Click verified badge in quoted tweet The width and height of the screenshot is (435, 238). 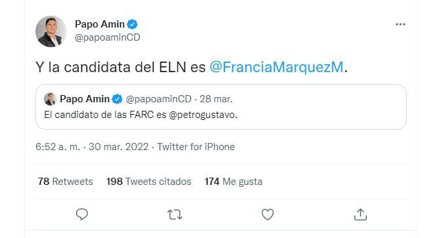click(117, 99)
